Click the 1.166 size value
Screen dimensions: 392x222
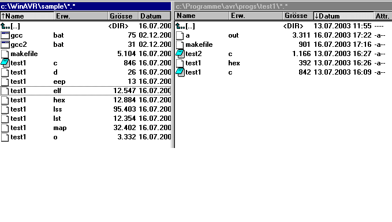click(x=301, y=54)
